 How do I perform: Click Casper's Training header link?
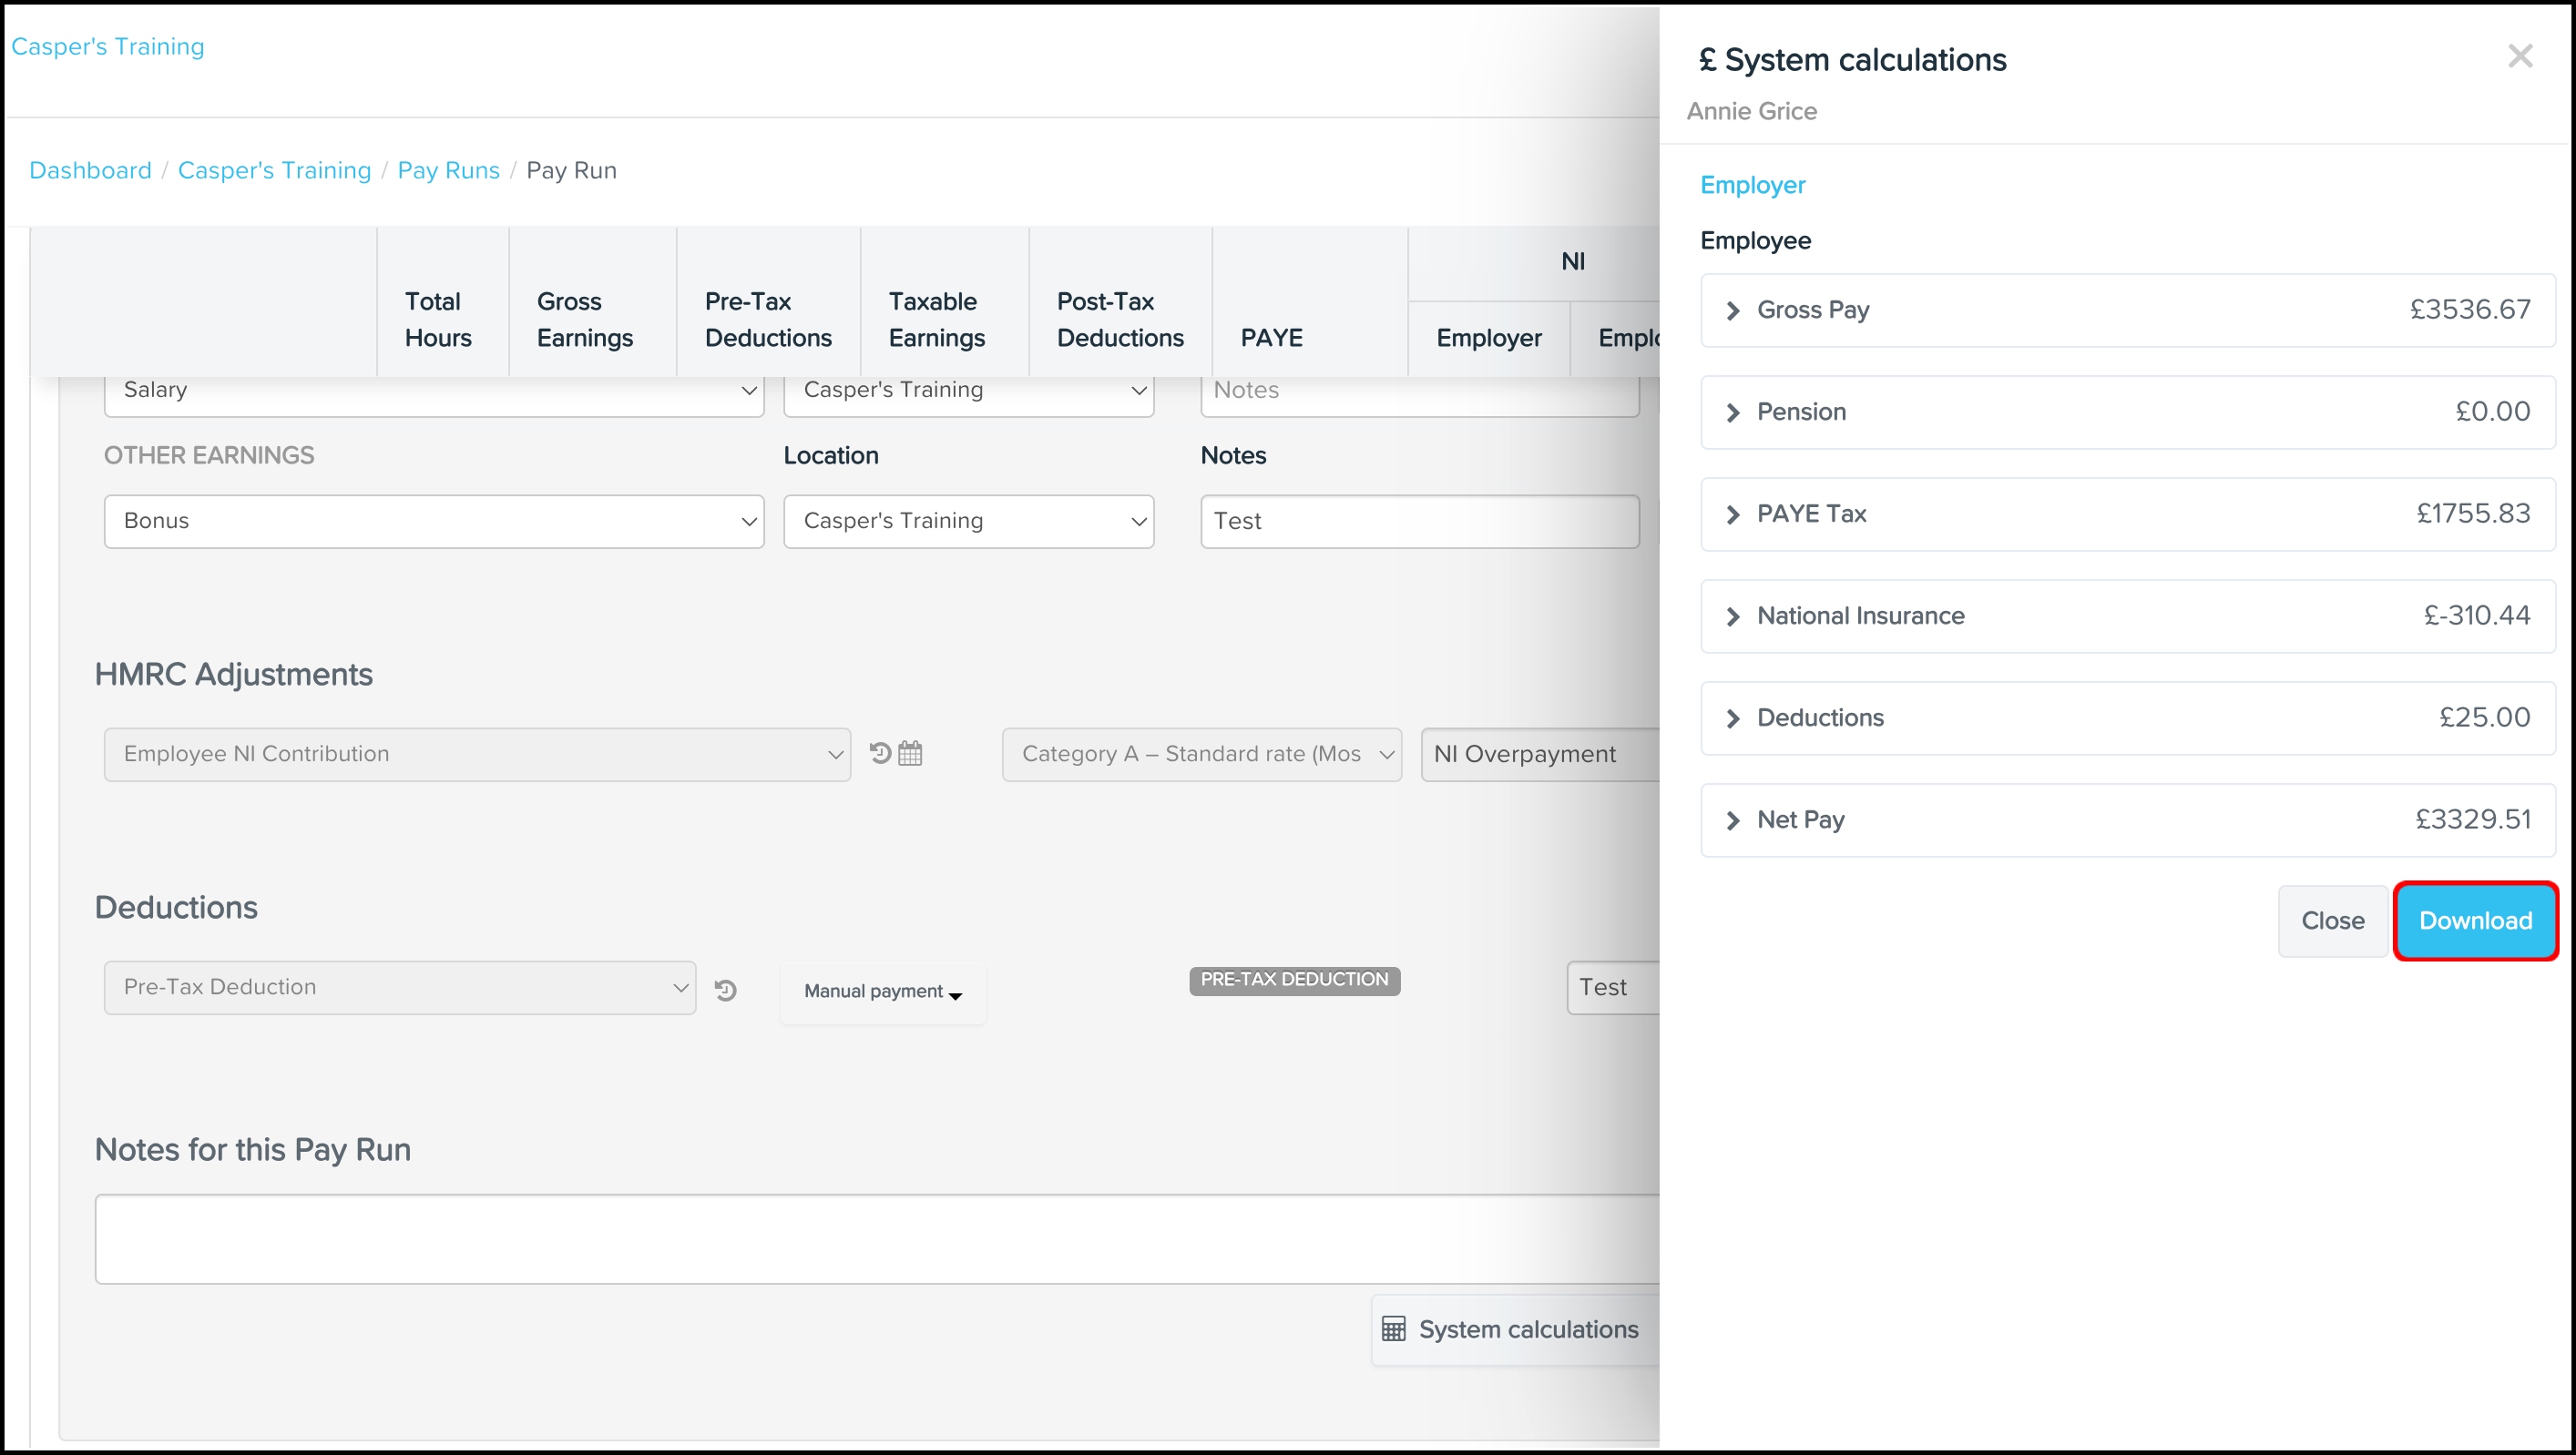107,46
